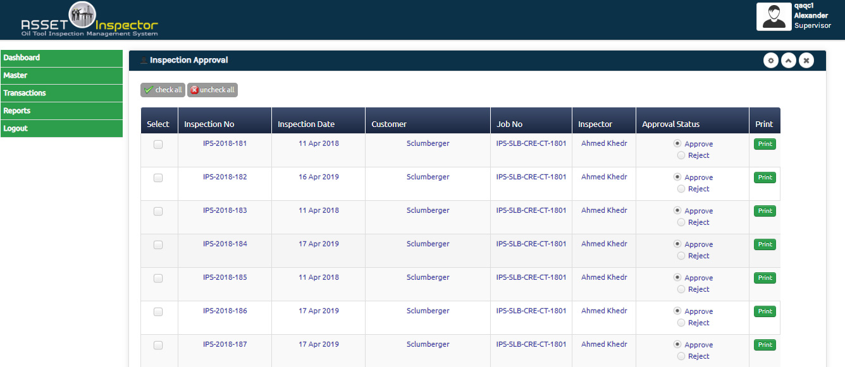Click date 16 Apr 2019 of IPS-2018-182

click(319, 177)
